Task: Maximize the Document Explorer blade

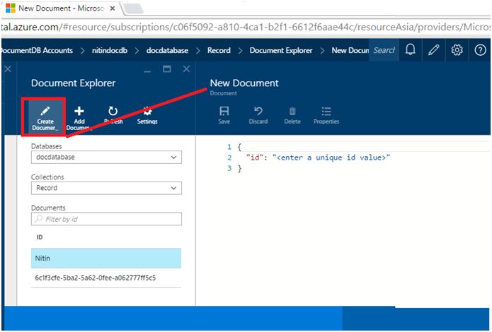Action: pos(167,69)
